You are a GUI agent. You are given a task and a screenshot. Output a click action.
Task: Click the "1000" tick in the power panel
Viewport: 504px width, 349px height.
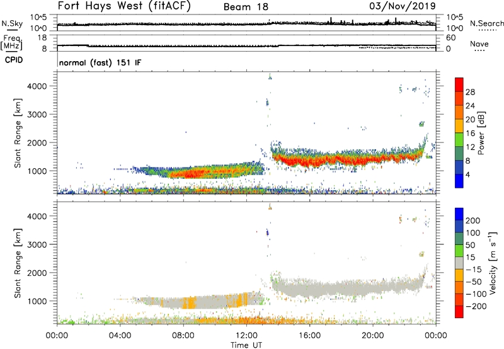37,171
